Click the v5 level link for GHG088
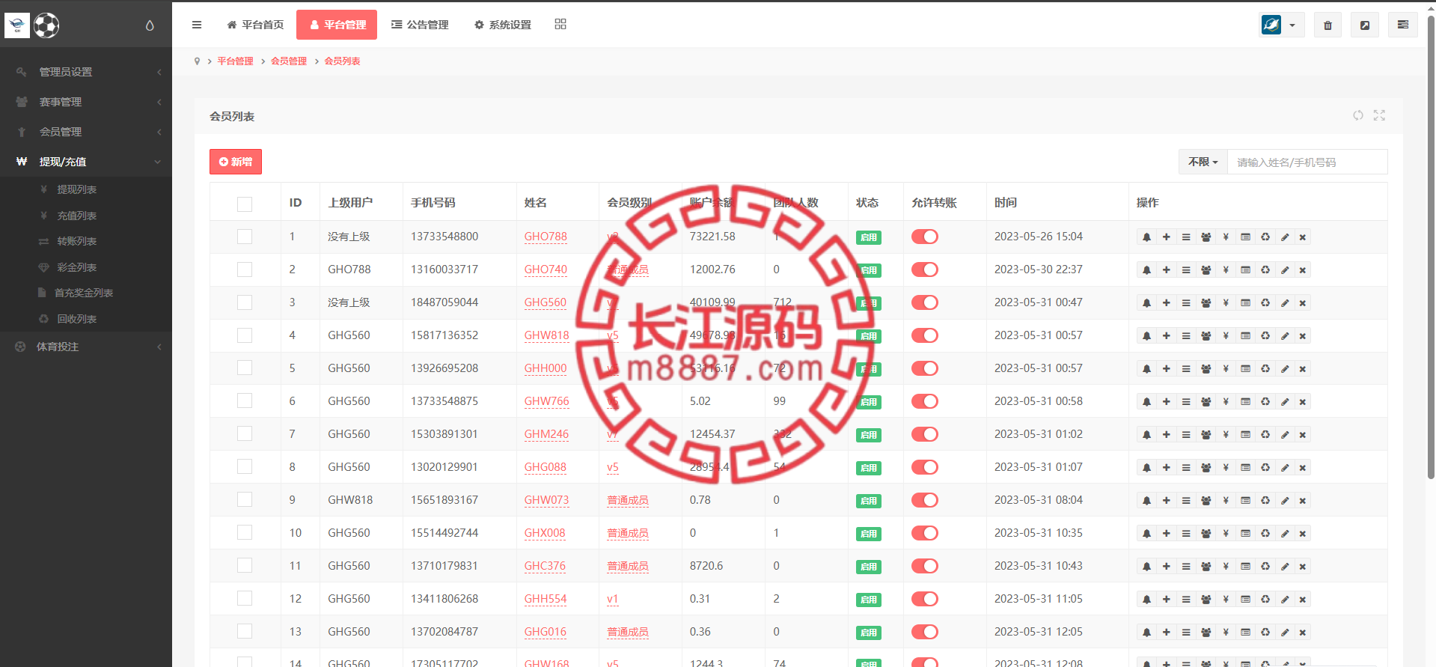This screenshot has height=667, width=1436. 613,467
